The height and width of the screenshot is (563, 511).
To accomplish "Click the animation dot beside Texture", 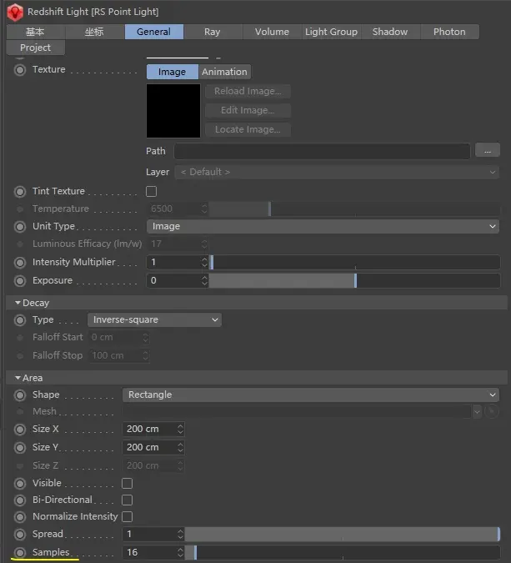I will [20, 70].
